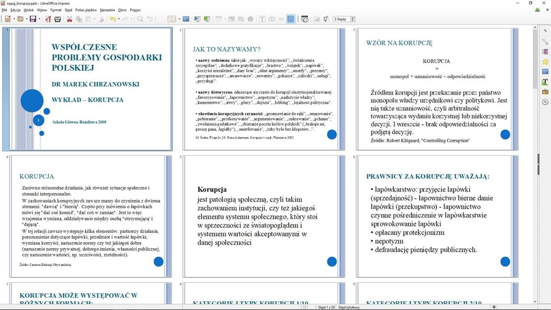Open the Animation star sidebar icon

[545, 62]
